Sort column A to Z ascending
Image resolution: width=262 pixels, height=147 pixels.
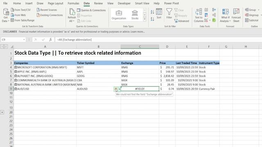tap(152, 12)
